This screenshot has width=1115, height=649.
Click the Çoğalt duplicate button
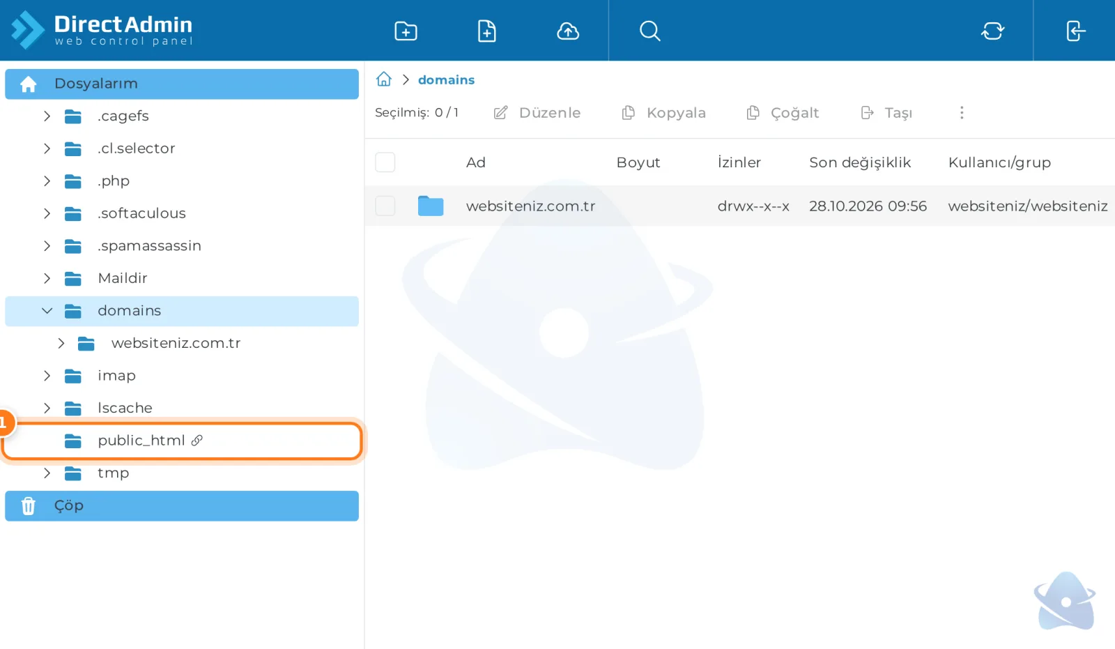(783, 113)
